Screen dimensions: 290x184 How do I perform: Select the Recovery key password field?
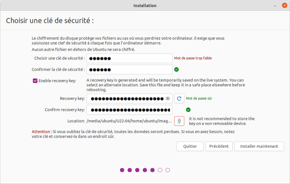click(127, 98)
